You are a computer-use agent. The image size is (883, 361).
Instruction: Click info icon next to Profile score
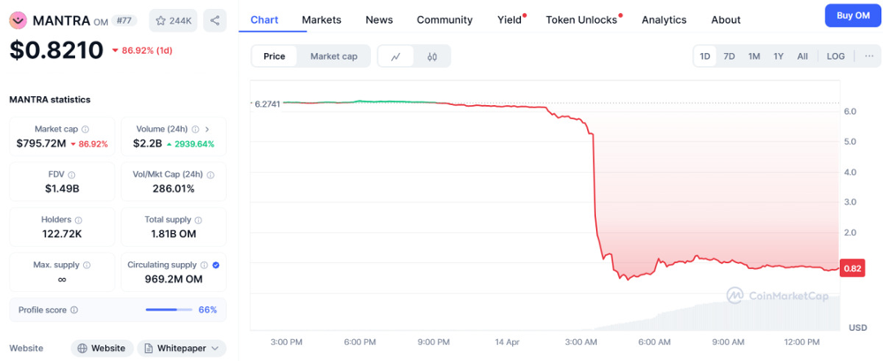pos(74,310)
